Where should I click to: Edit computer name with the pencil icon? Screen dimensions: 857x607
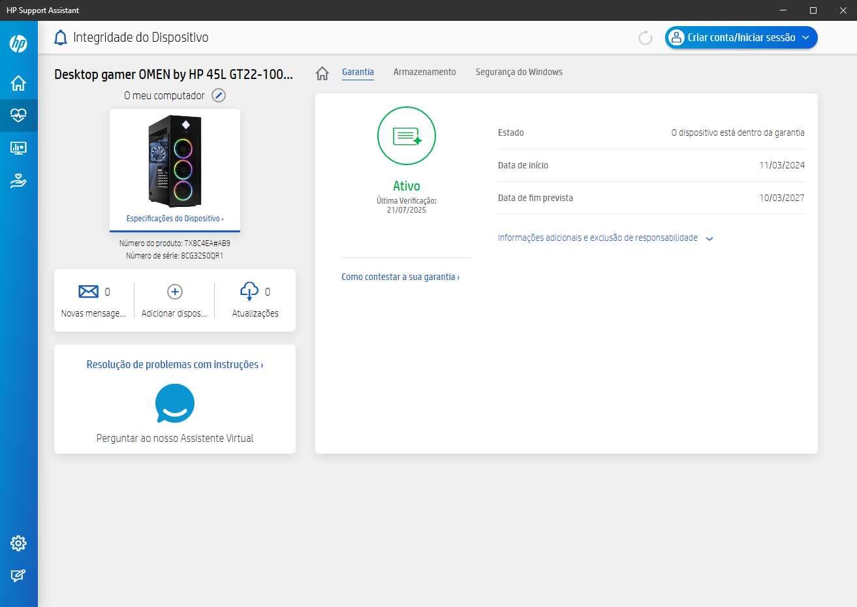click(x=219, y=95)
